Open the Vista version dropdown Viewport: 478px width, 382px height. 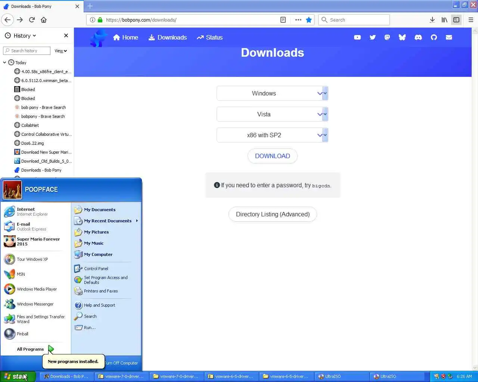pos(272,114)
